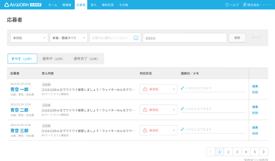Click warning icon in 青空 一郎 status

coord(145,89)
